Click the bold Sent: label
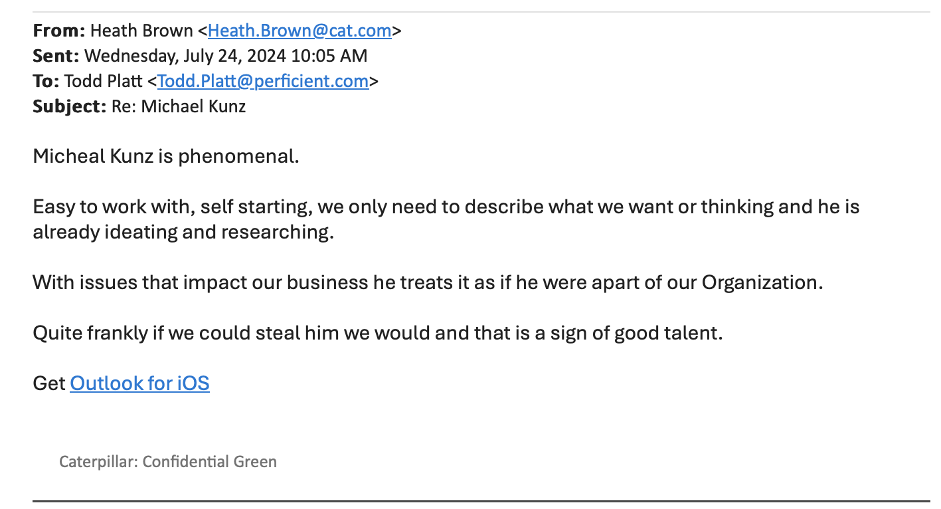The image size is (941, 509). click(x=56, y=56)
